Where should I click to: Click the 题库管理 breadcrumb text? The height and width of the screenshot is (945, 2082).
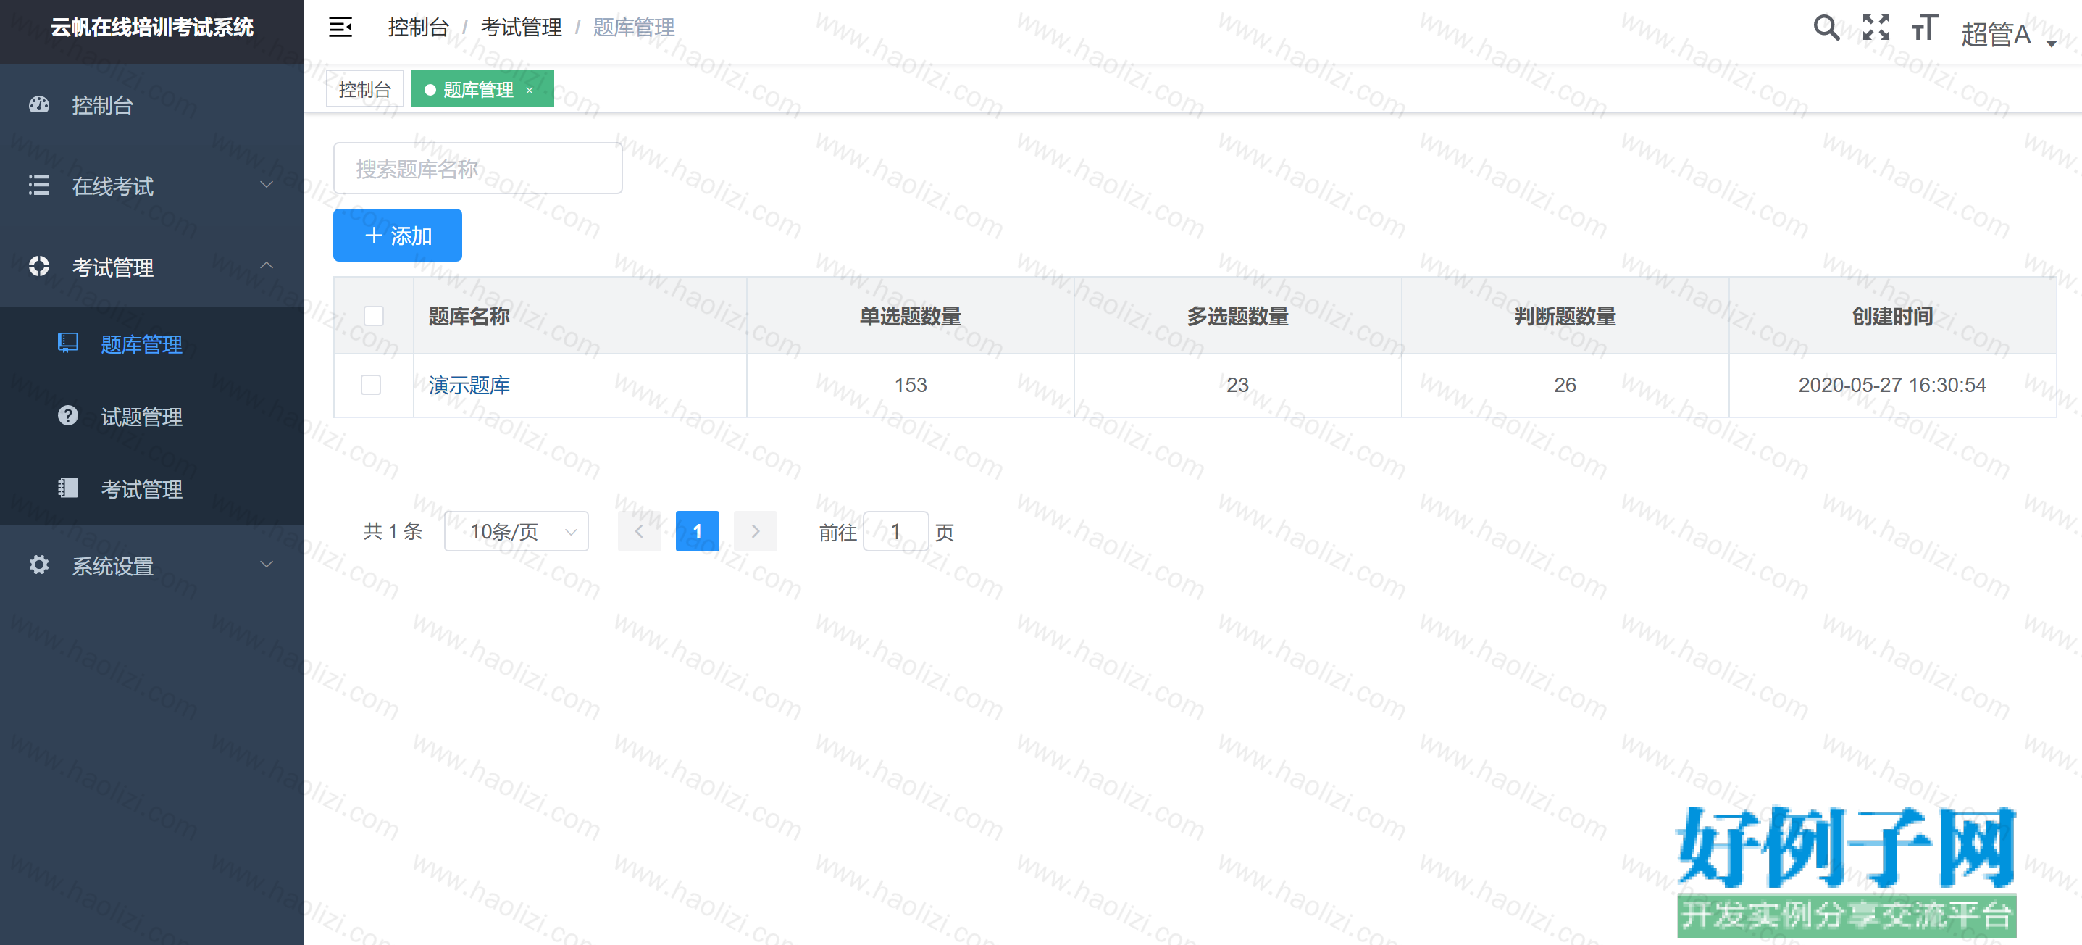[634, 28]
